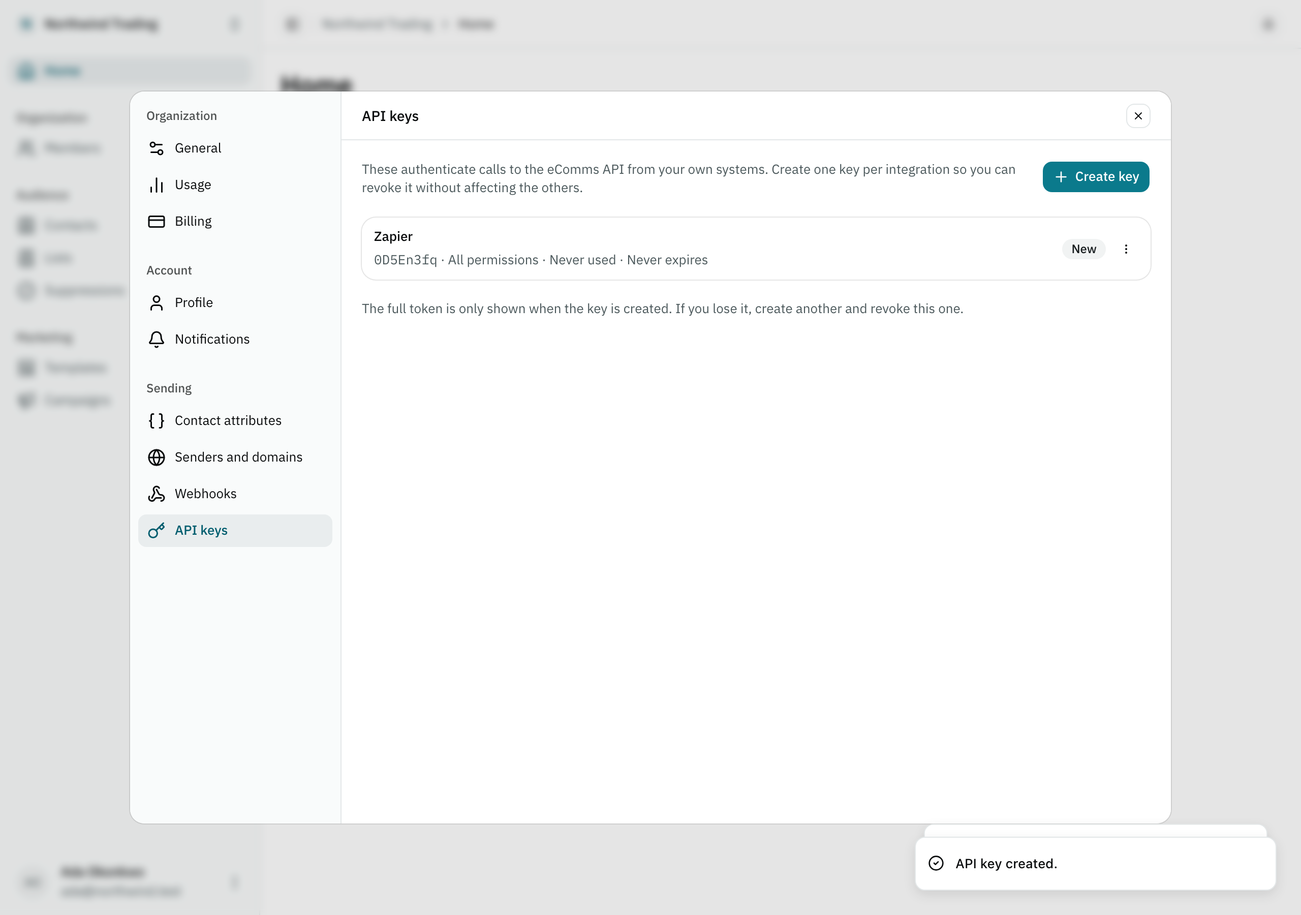
Task: Click the Notifications bell icon
Action: [x=157, y=339]
